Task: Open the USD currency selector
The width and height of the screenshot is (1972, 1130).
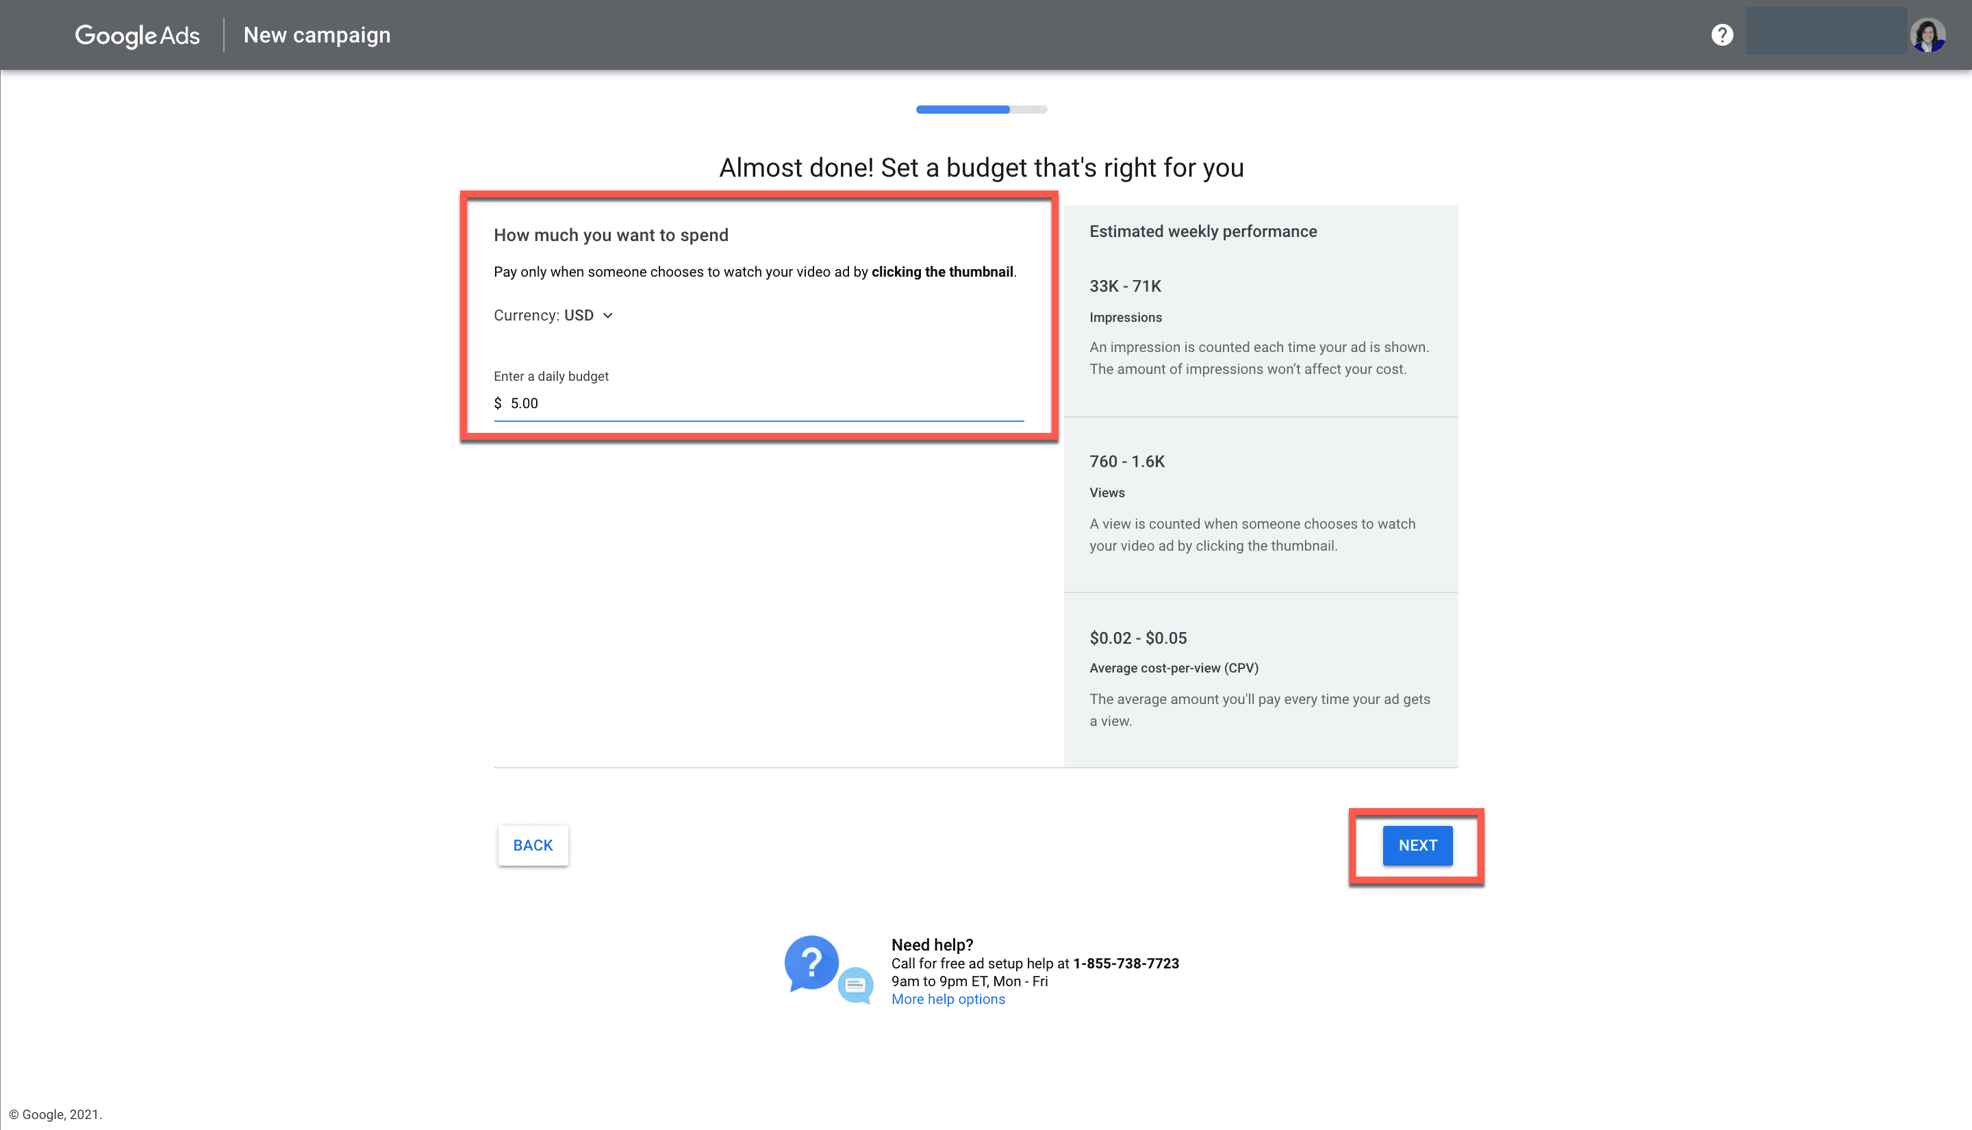Action: (579, 316)
